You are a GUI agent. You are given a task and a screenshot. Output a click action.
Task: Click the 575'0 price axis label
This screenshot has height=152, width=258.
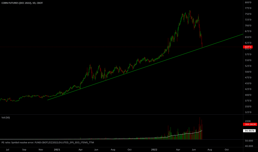248,54
